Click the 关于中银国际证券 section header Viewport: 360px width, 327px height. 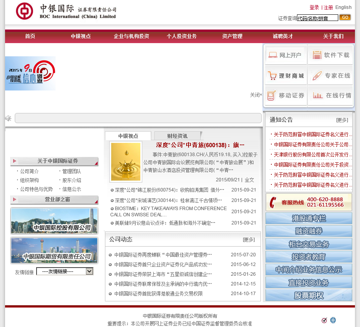tap(54, 161)
